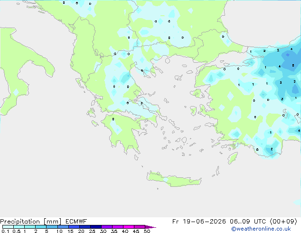Click the 'Fr 19-06-2026' date text
The height and width of the screenshot is (233, 301).
(199, 222)
